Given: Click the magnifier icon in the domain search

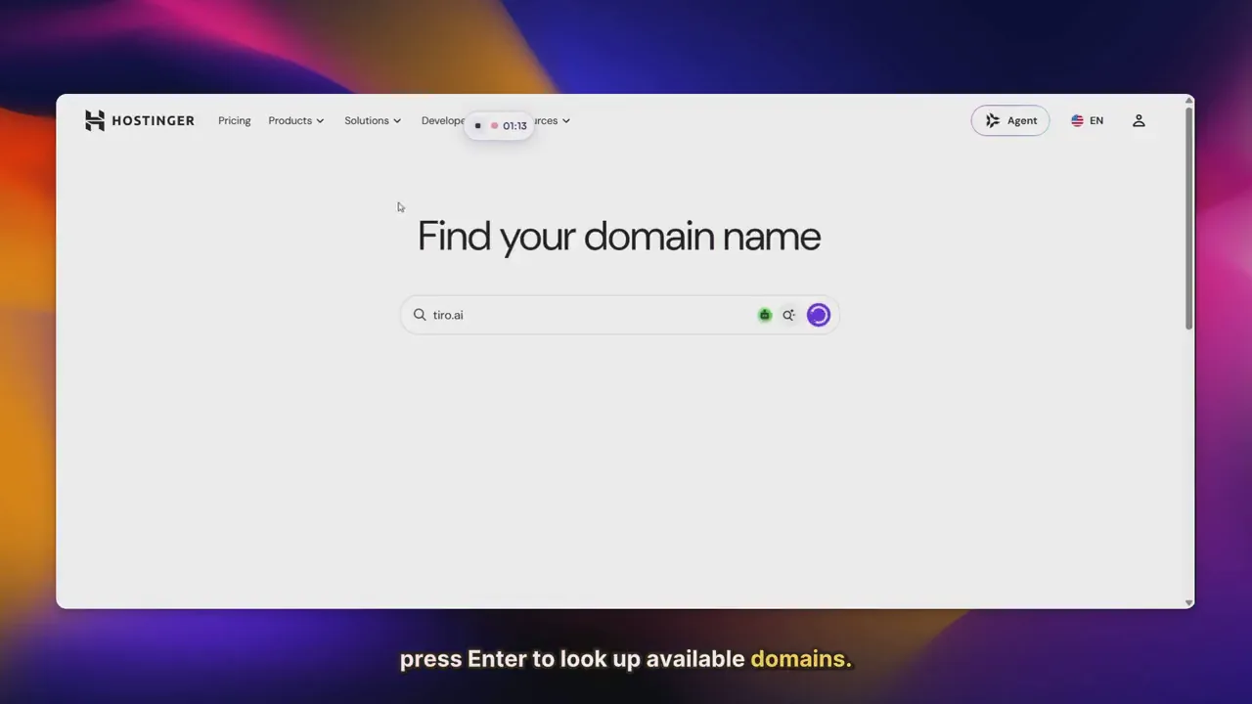Looking at the screenshot, I should 420,314.
